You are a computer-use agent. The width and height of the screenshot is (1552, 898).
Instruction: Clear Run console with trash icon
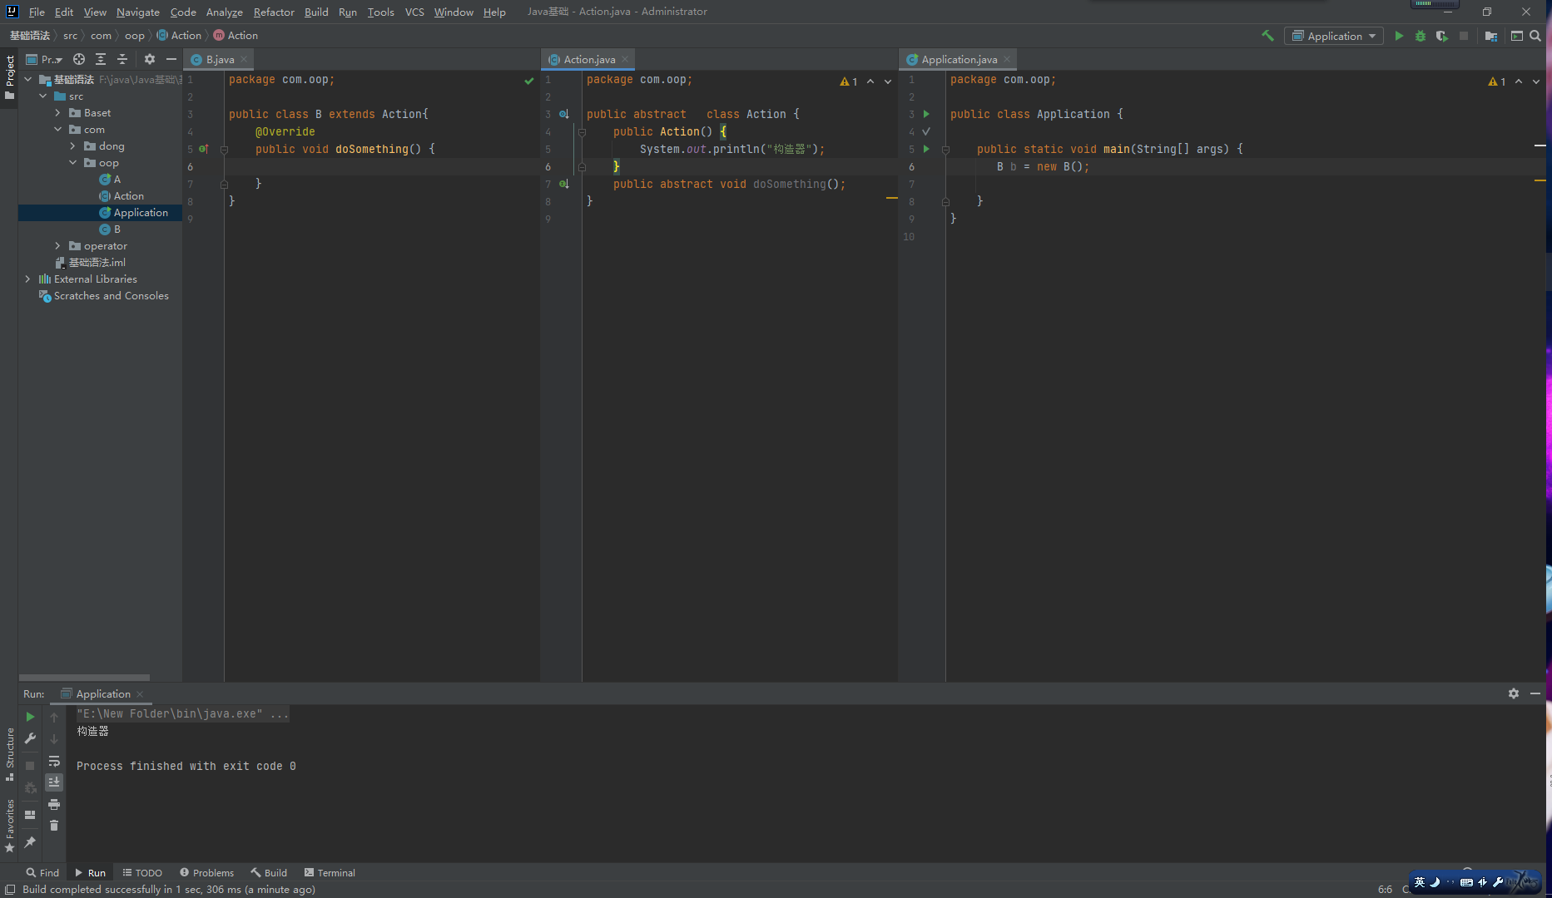coord(54,826)
